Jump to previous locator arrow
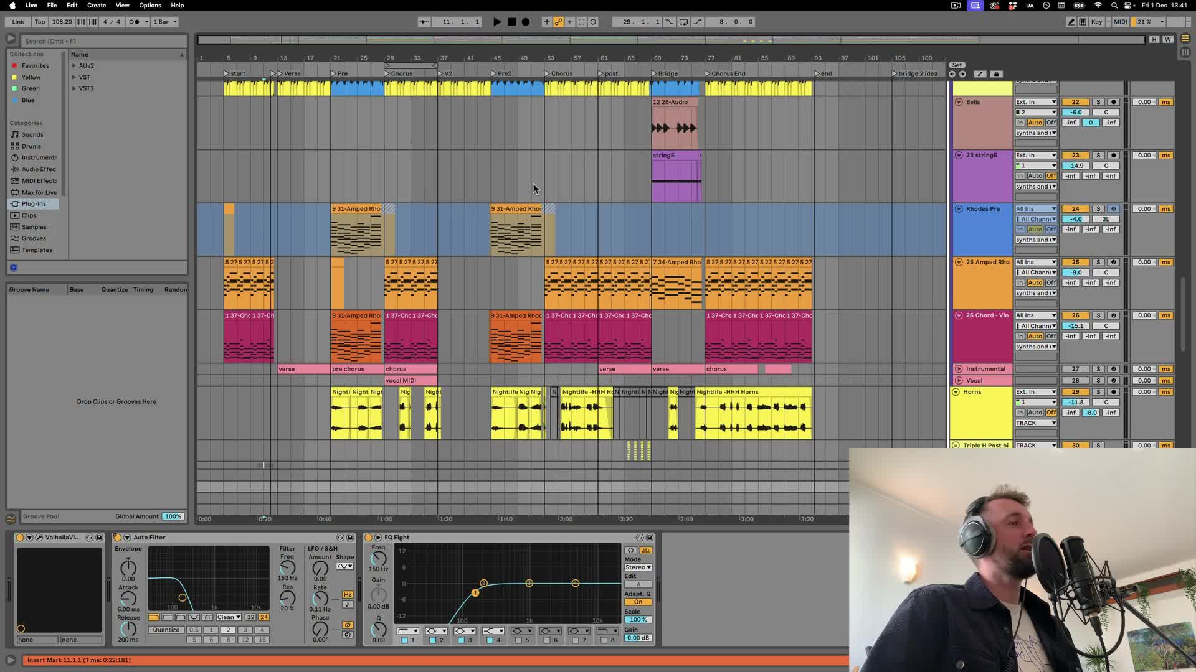This screenshot has height=672, width=1196. point(952,74)
